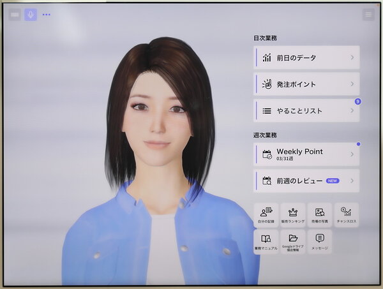
Task: Open 前週のレビュー card
Action: 306,181
